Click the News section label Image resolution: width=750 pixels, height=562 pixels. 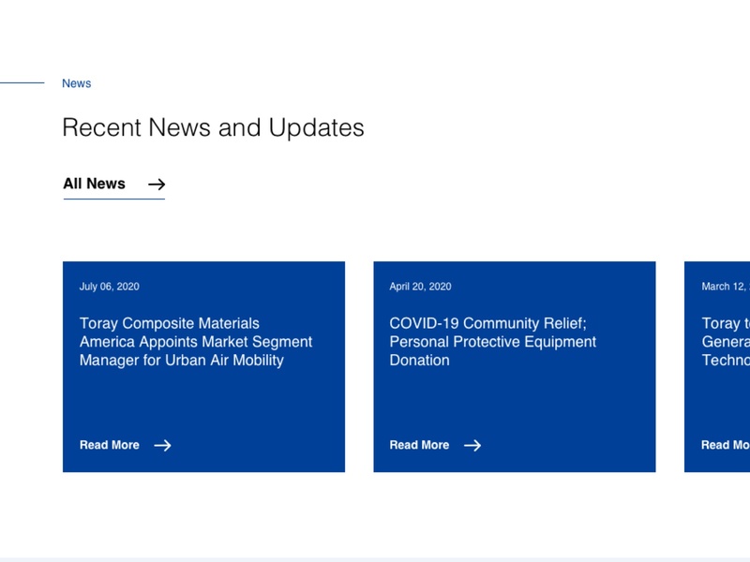point(77,83)
